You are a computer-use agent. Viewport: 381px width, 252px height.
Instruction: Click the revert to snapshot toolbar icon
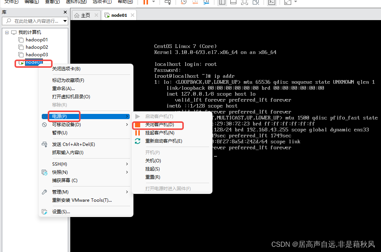(x=195, y=2)
